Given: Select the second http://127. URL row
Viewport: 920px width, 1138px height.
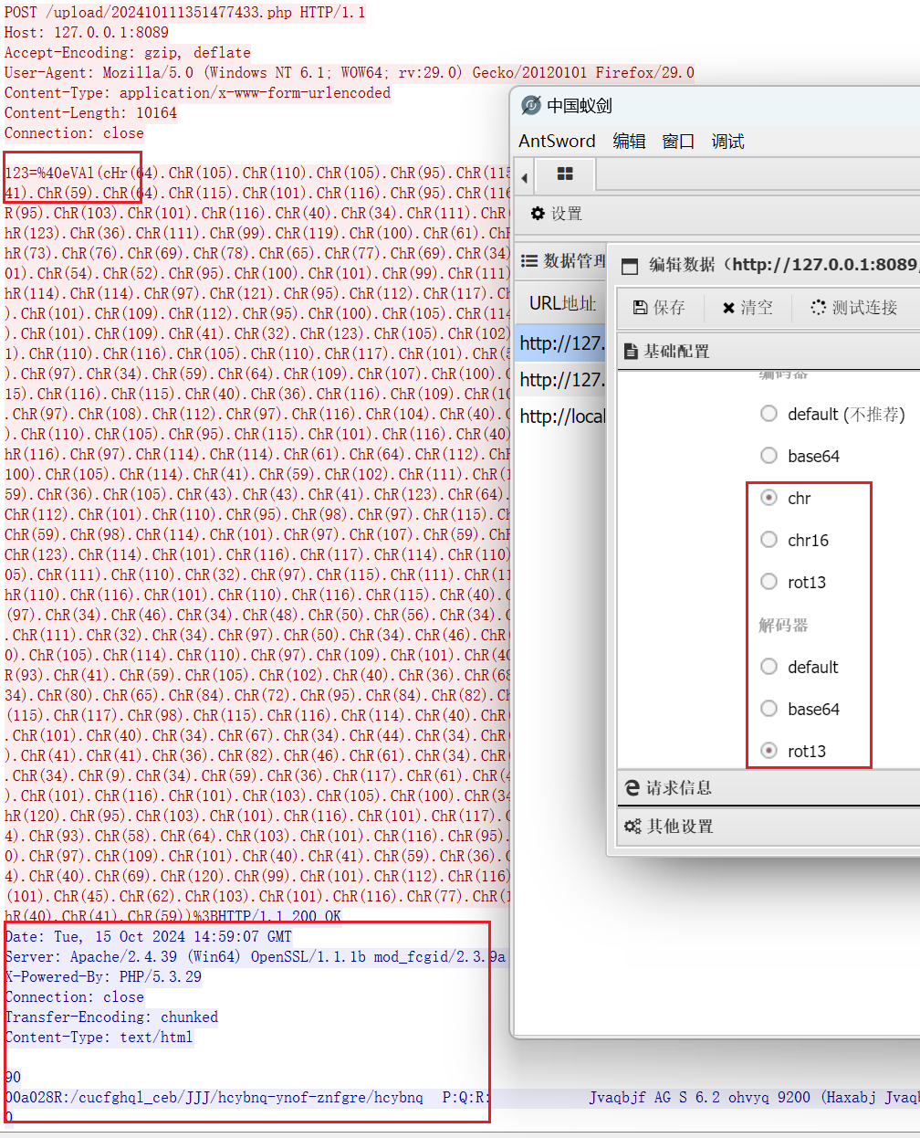Looking at the screenshot, I should pyautogui.click(x=560, y=380).
